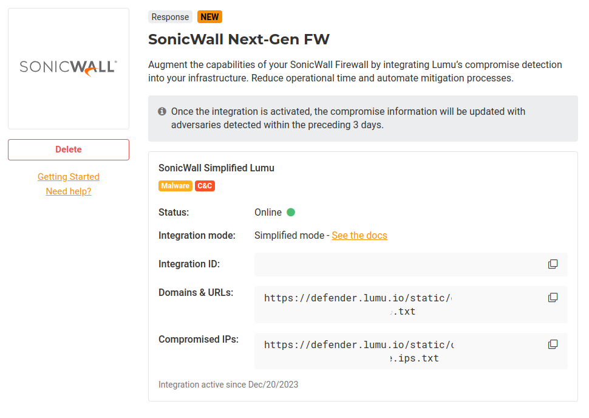589x418 pixels.
Task: Copy the Domains & URLs feed link
Action: pyautogui.click(x=553, y=298)
